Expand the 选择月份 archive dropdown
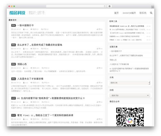 point(130,95)
